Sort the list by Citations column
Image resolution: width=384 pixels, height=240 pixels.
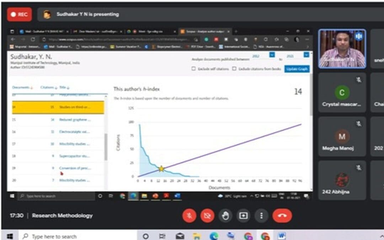49,87
